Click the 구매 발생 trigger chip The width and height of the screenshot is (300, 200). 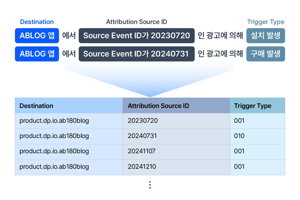265,54
